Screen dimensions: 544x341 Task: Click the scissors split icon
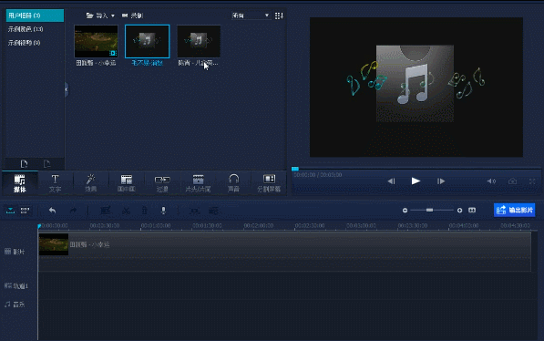(127, 211)
